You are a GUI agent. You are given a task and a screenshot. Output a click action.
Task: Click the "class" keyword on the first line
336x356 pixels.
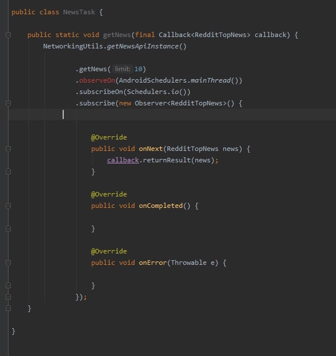[x=49, y=12]
